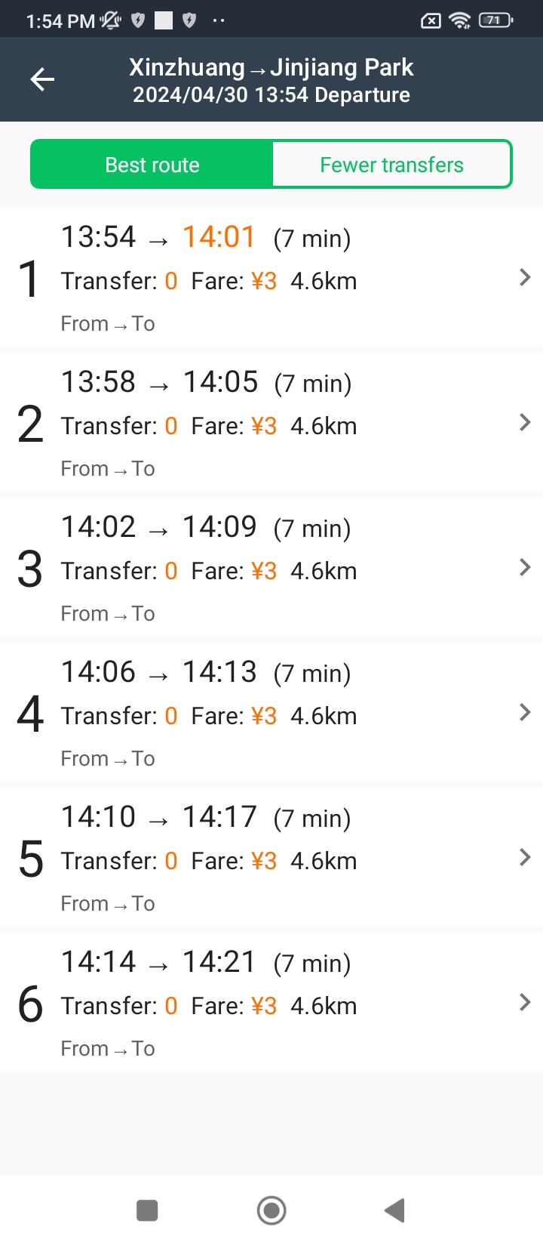The width and height of the screenshot is (543, 1246).
Task: Expand route 4 details chevron
Action: [525, 712]
